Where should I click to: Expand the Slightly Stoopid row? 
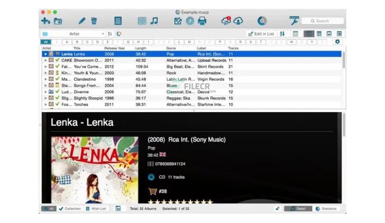[x=46, y=98]
